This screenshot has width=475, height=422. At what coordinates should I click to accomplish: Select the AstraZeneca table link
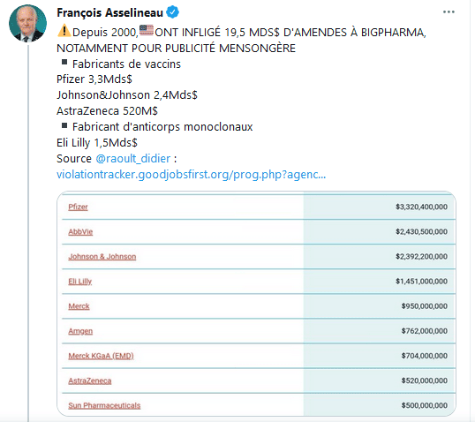pyautogui.click(x=90, y=381)
